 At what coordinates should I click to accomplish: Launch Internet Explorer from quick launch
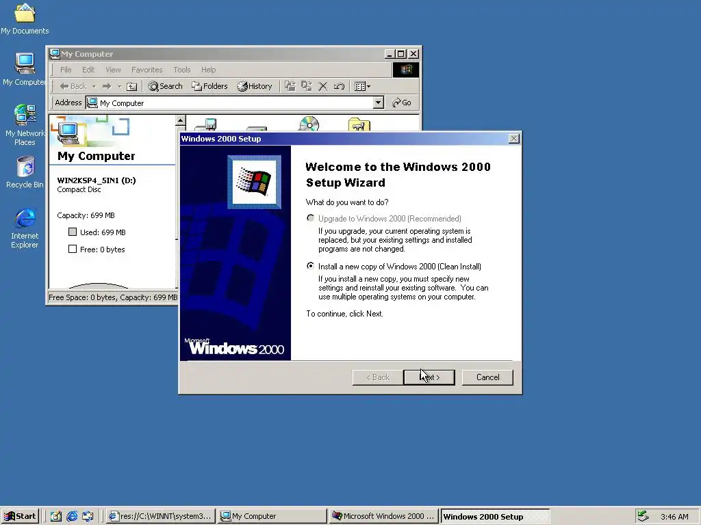point(72,516)
